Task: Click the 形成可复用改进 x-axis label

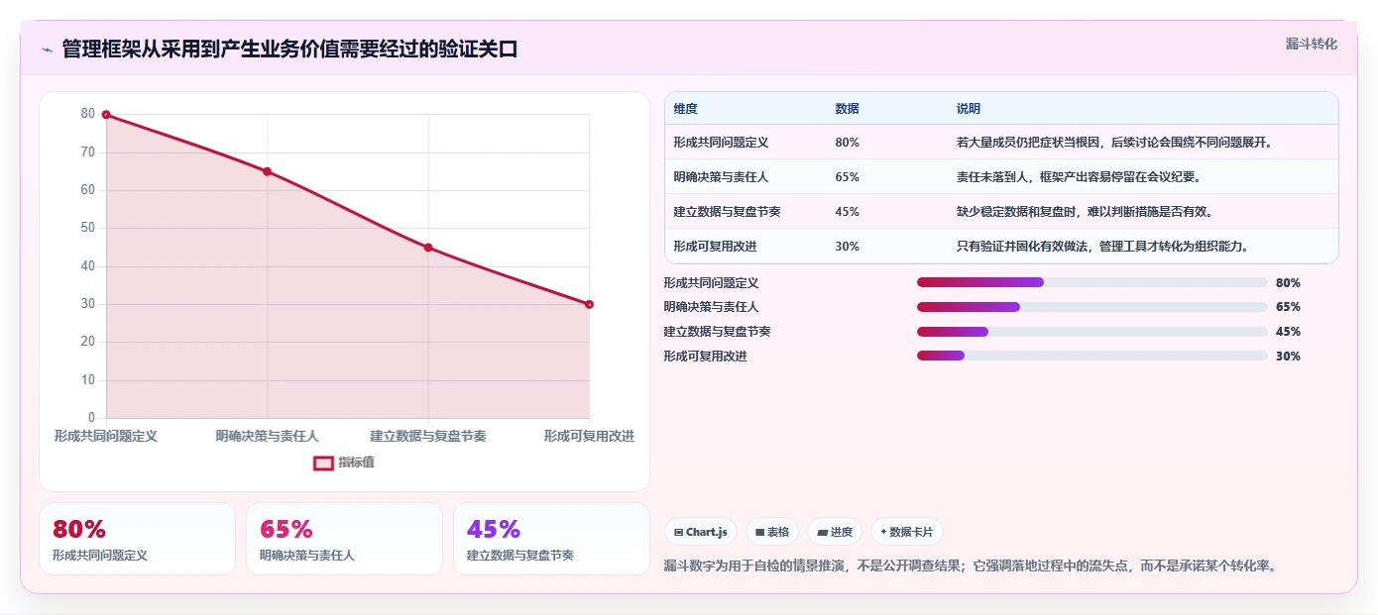Action: pos(589,436)
